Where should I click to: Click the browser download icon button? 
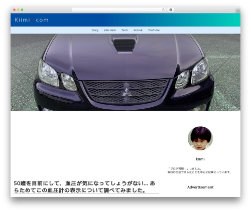(x=171, y=10)
